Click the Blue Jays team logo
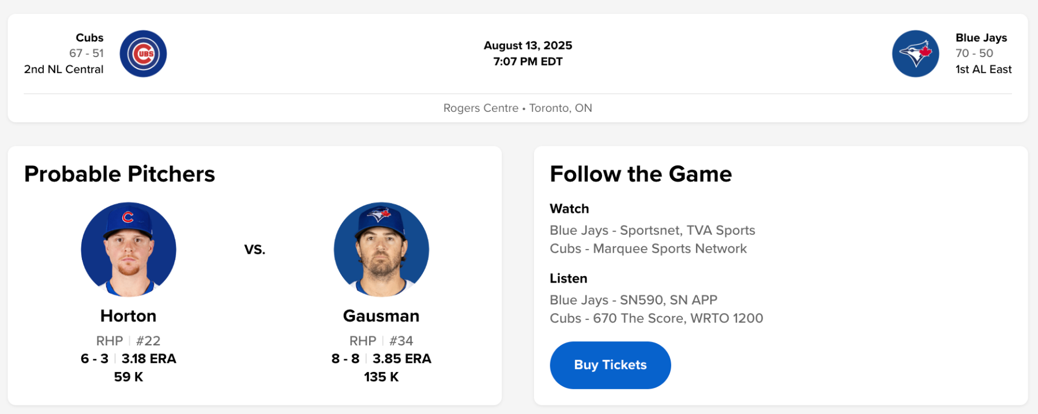Viewport: 1038px width, 414px height. [915, 54]
